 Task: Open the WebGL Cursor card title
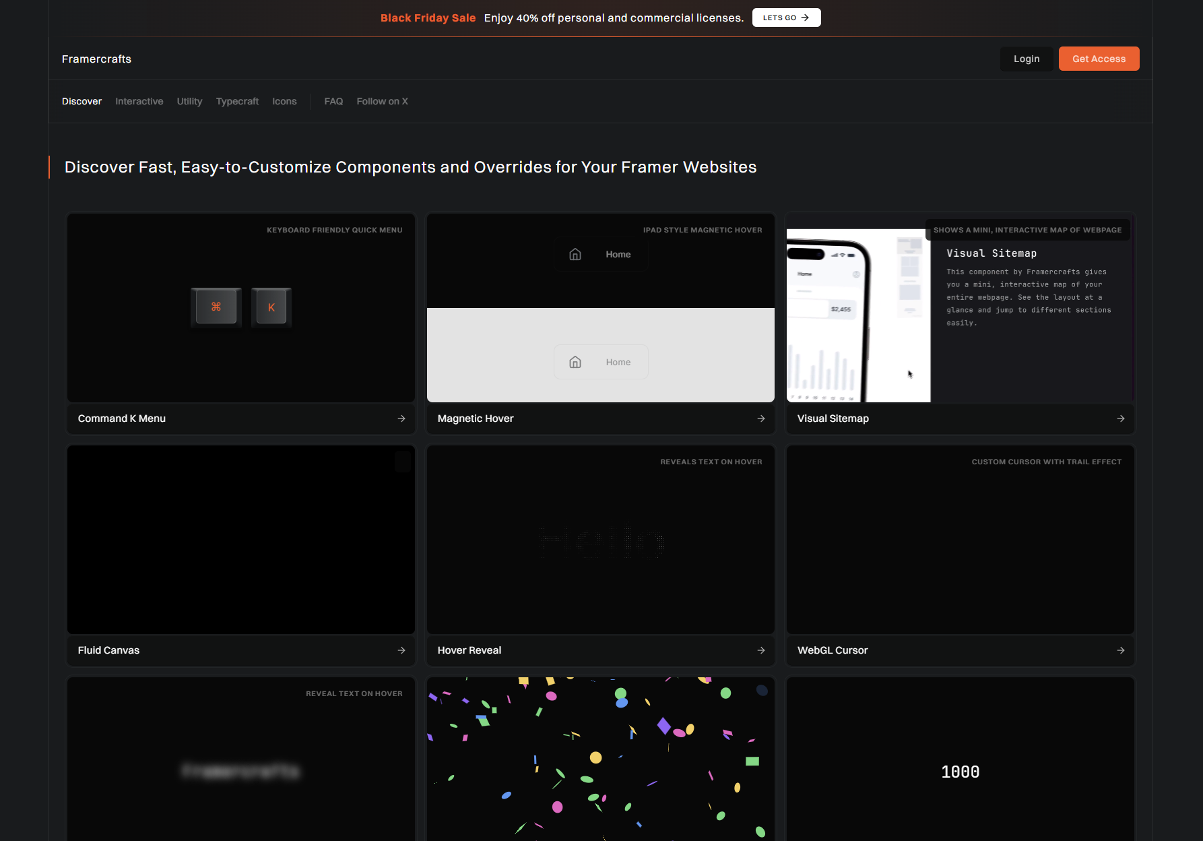coord(833,650)
